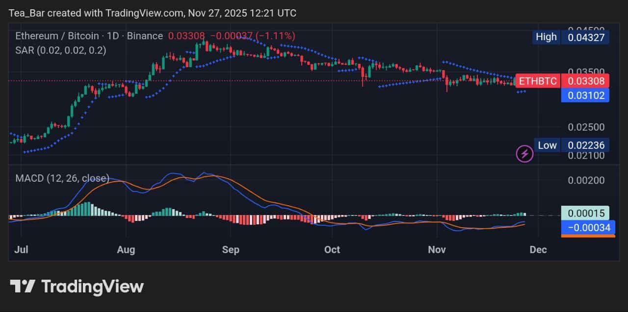
Task: Select the Nov label on the time axis
Action: coord(436,250)
